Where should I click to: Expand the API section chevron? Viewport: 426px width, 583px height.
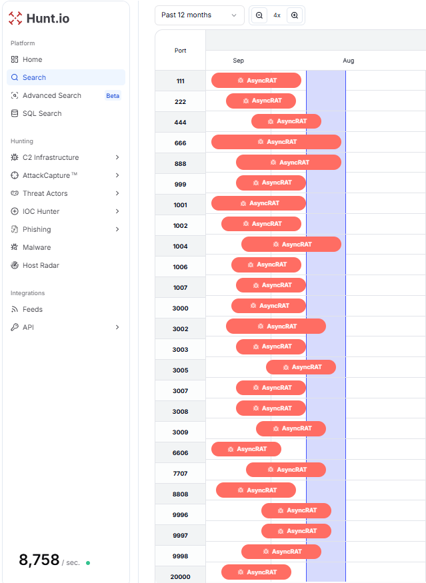(117, 327)
